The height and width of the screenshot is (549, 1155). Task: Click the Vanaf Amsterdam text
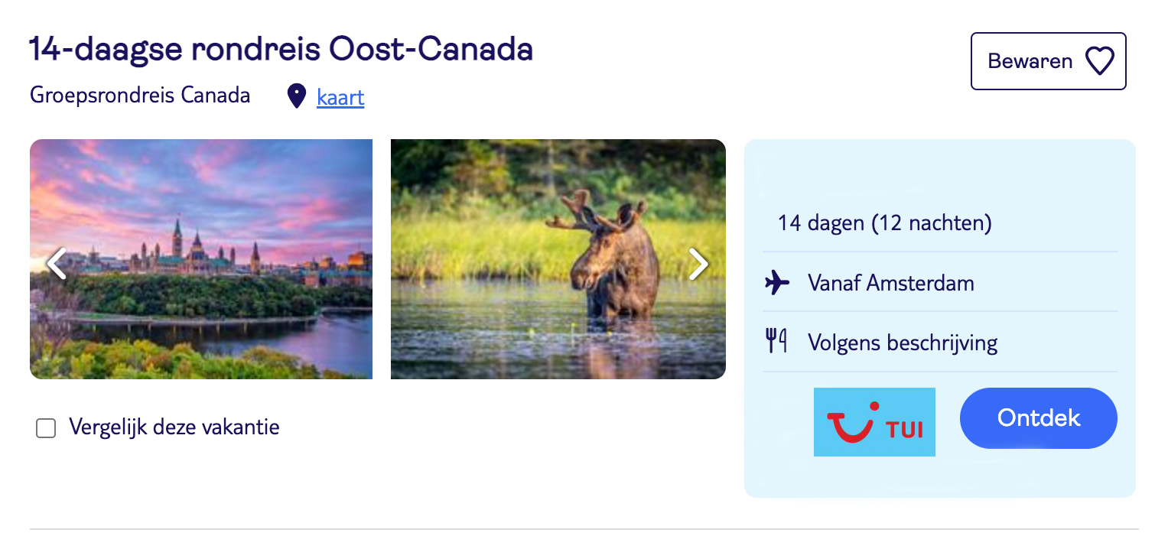(x=890, y=283)
